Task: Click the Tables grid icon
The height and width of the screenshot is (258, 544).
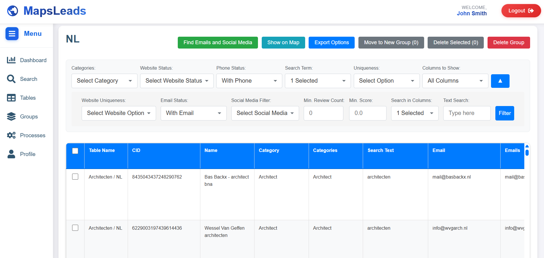Action: [x=11, y=98]
